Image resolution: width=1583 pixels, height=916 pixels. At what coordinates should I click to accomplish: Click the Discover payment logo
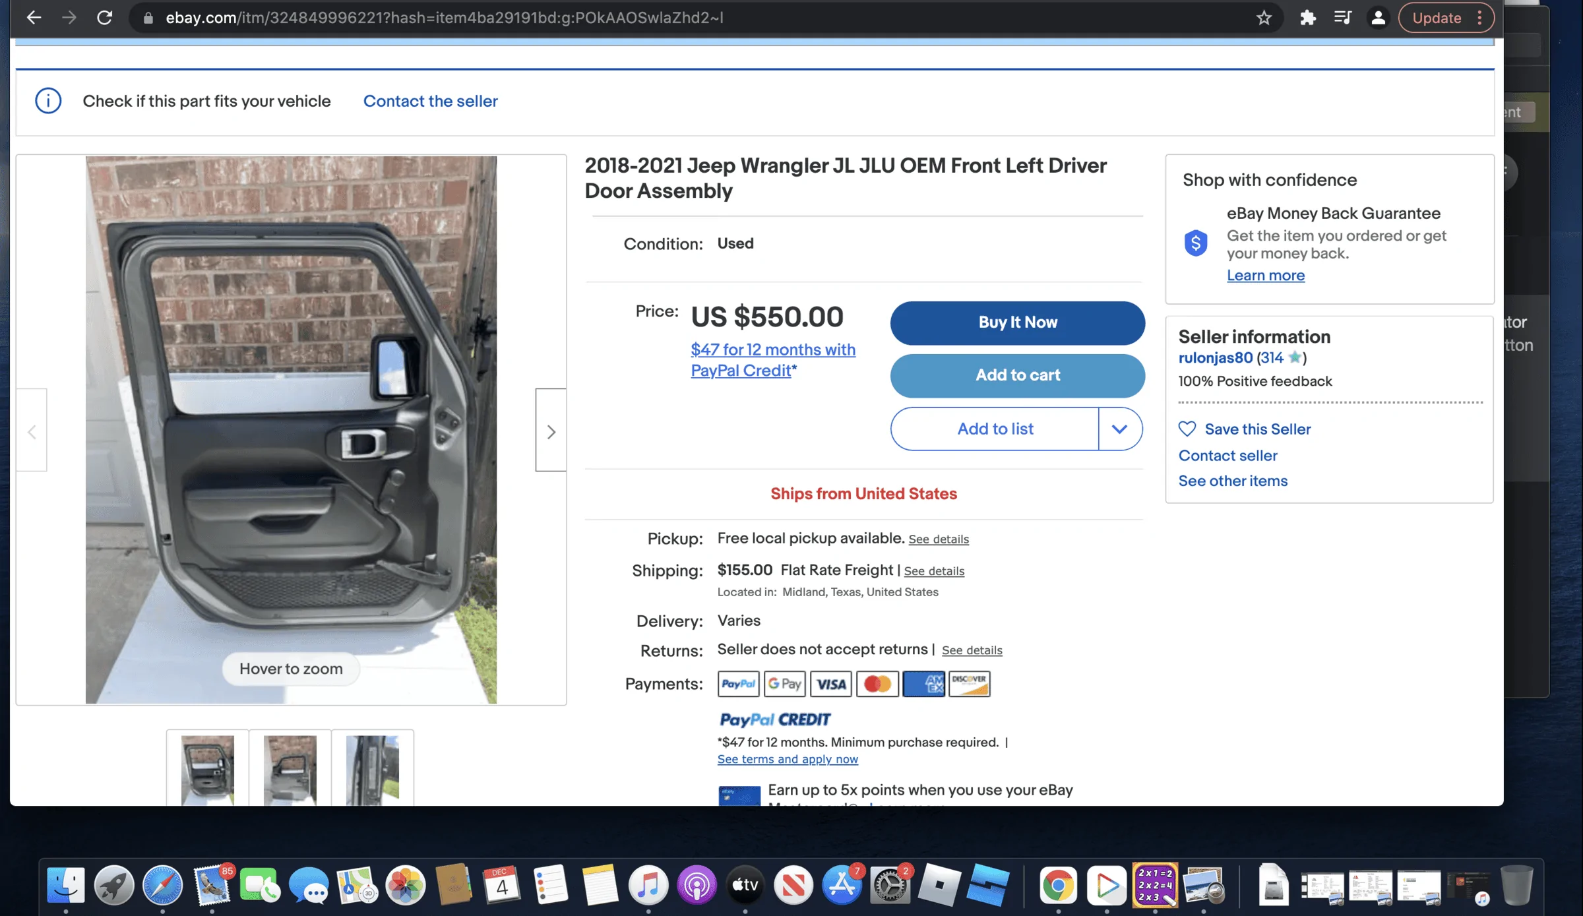[970, 684]
